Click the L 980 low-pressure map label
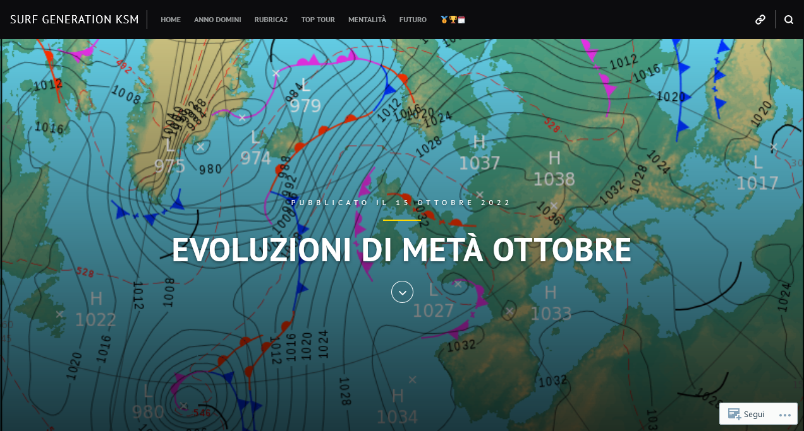 148,402
